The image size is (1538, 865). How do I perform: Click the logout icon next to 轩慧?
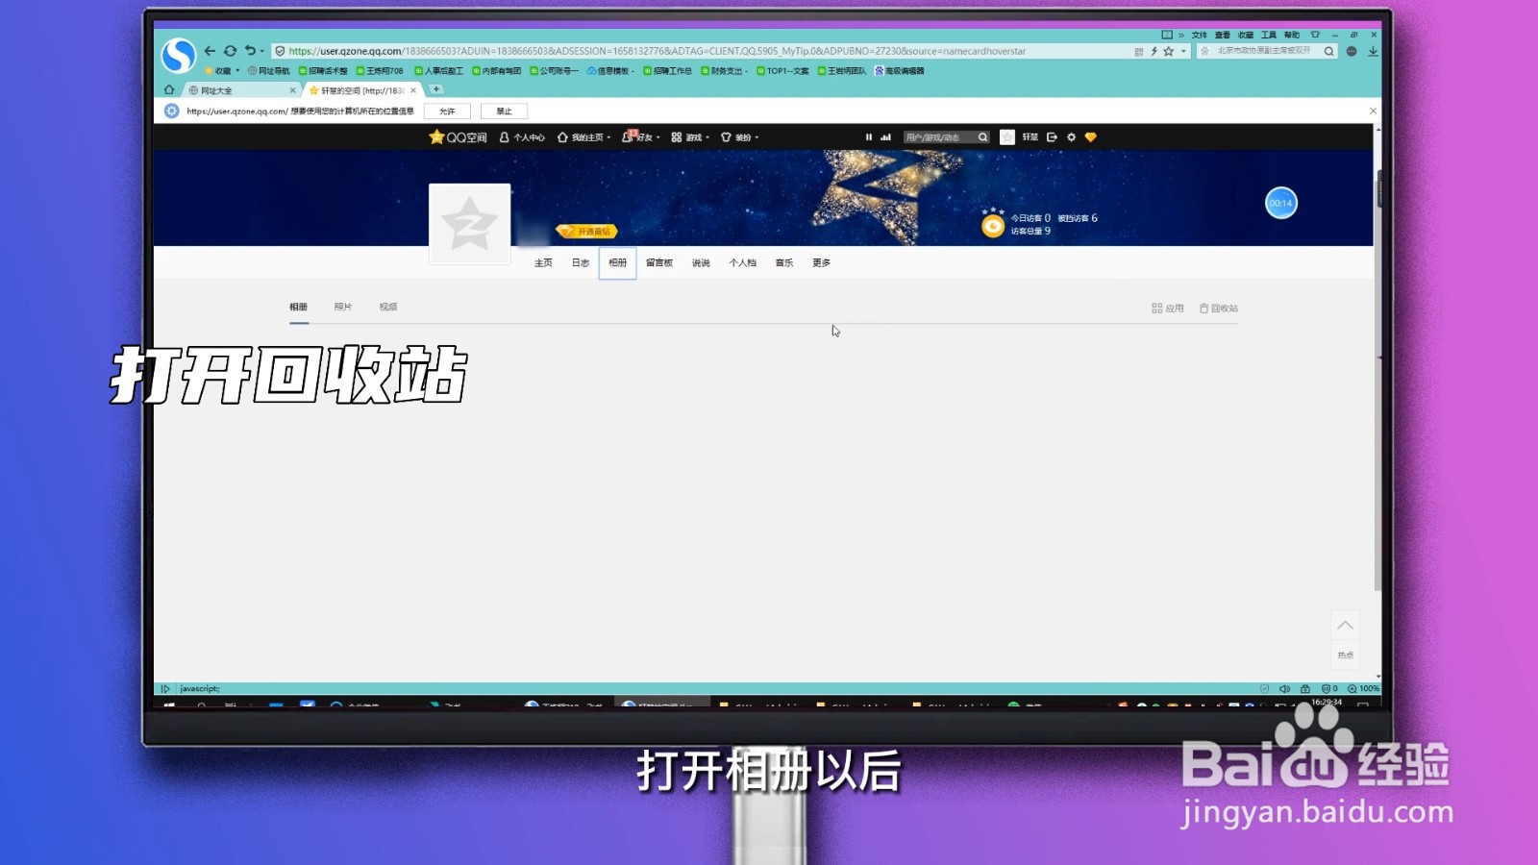coord(1051,136)
